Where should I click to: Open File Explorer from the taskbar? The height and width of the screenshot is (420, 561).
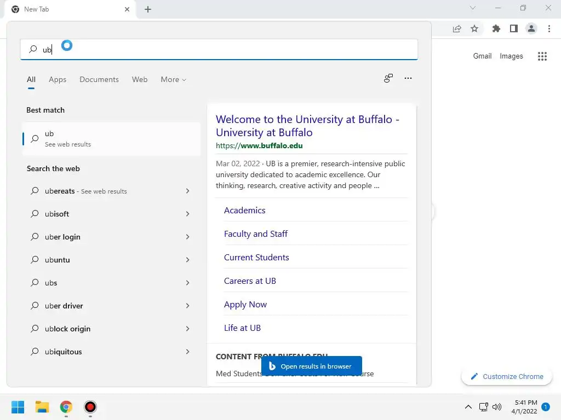coord(42,407)
